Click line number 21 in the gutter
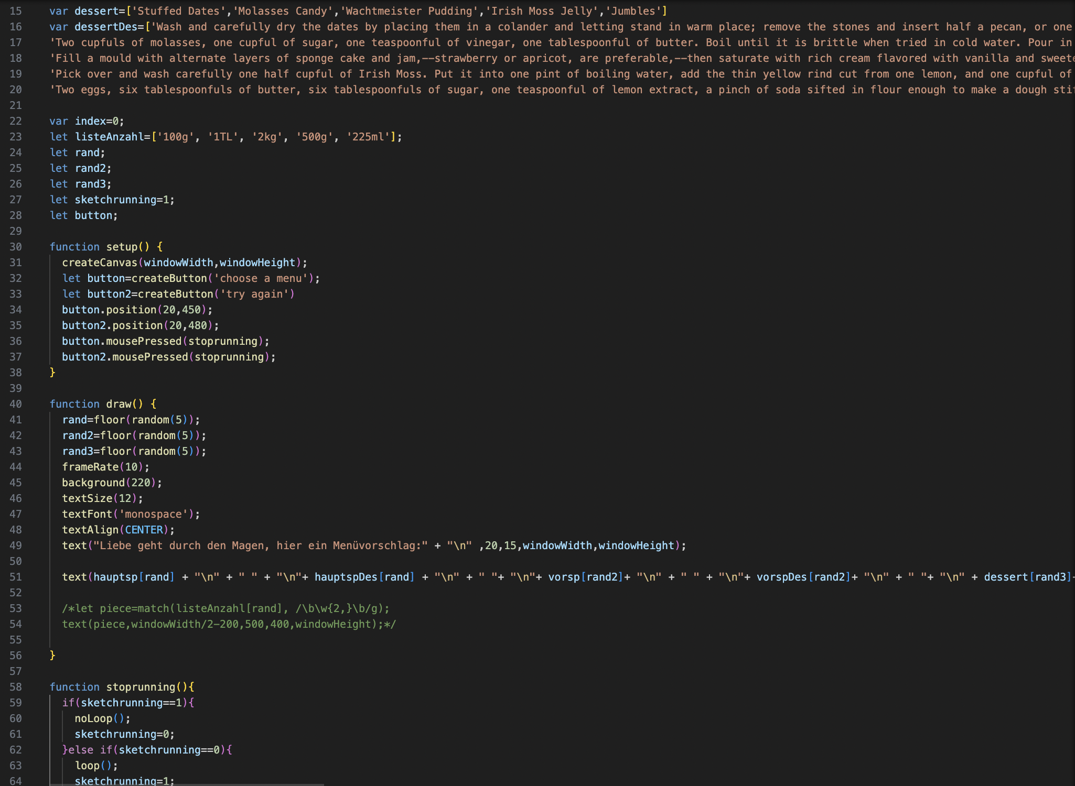This screenshot has width=1075, height=786. tap(16, 105)
